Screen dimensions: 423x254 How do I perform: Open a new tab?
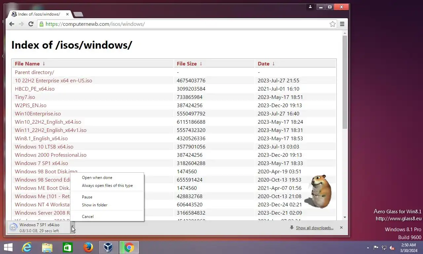coord(78,14)
